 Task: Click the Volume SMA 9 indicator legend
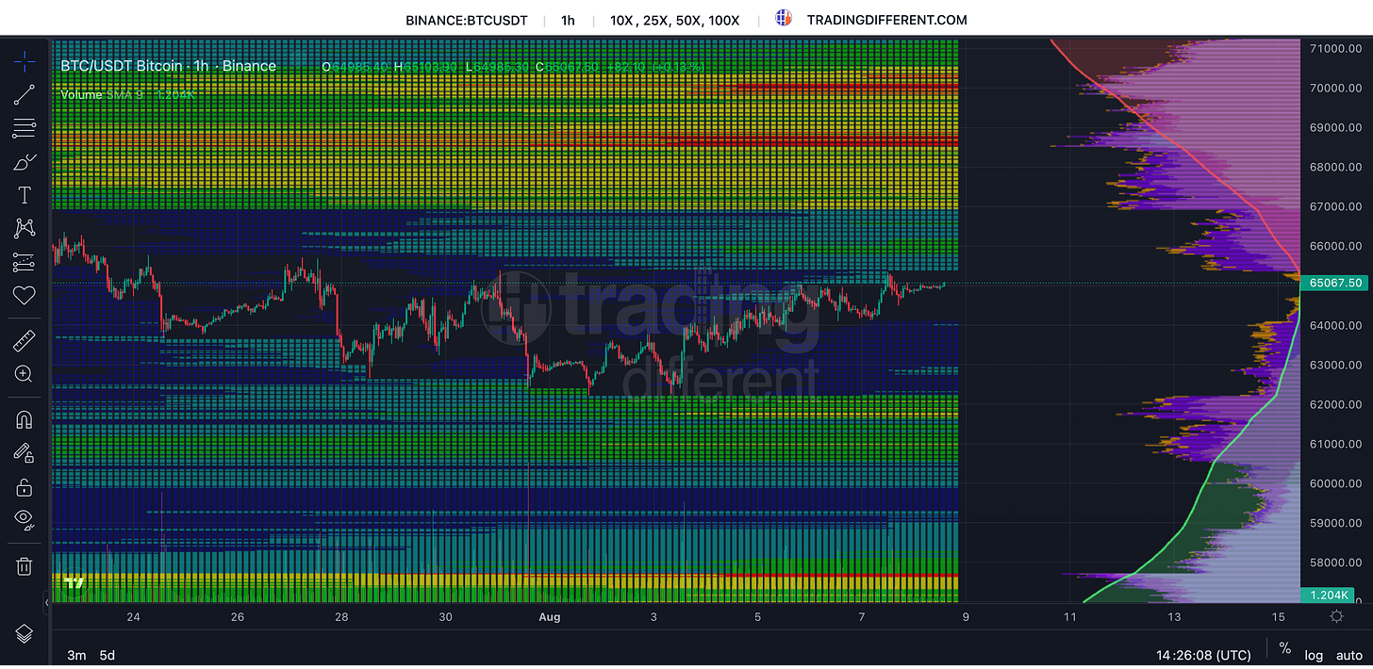coord(128,94)
